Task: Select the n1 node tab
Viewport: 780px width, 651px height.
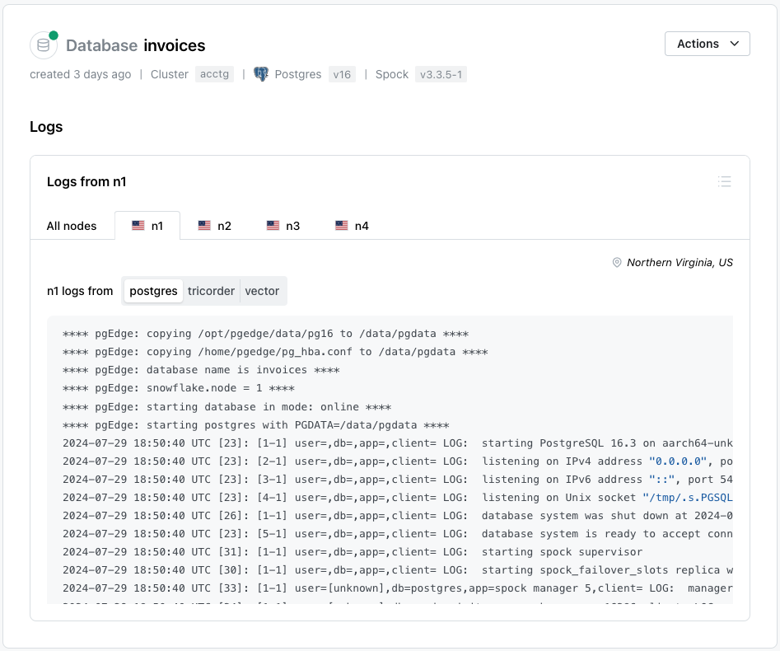Action: (x=147, y=226)
